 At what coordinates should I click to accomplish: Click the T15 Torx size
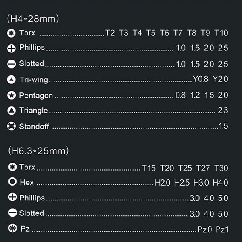point(149,168)
